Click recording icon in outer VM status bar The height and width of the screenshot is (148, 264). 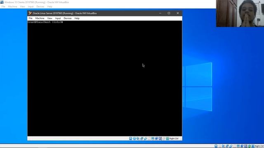[242, 146]
